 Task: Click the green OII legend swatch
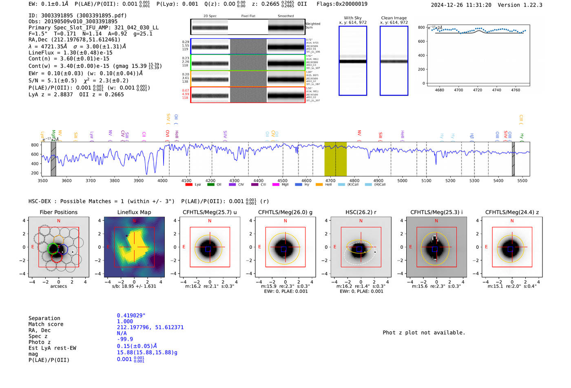210,184
